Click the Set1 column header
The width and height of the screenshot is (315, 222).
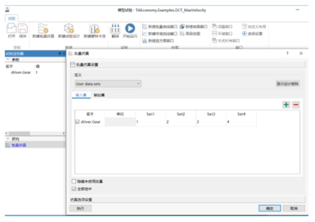[x=151, y=114]
